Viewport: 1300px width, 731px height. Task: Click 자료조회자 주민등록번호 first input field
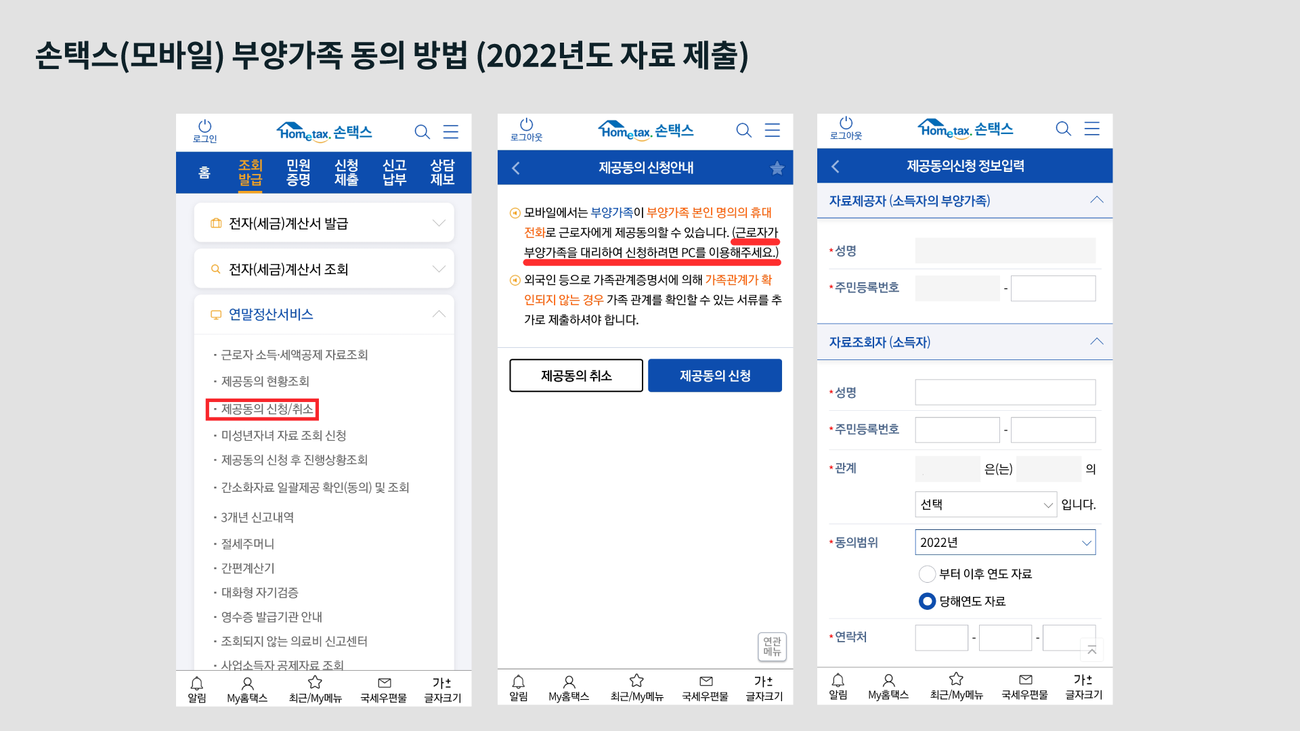[x=957, y=430]
